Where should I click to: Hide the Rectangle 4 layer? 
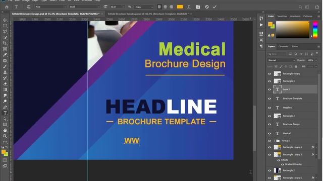[270, 81]
